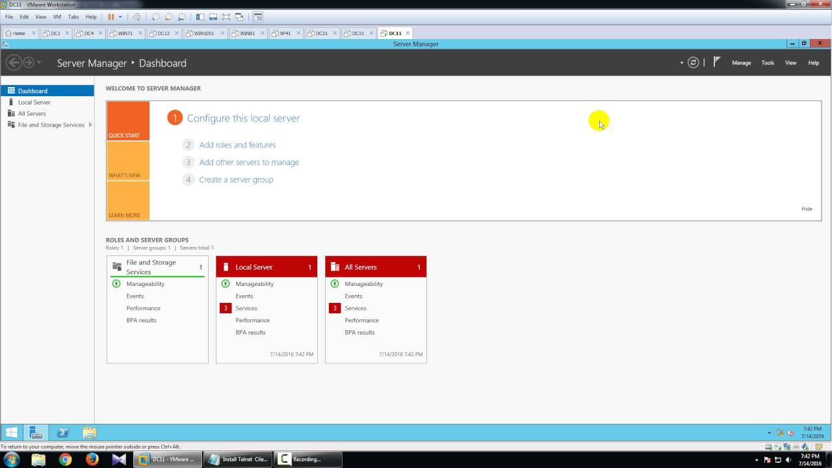The width and height of the screenshot is (832, 468).
Task: Open Performance in File and Storage tile
Action: [143, 308]
